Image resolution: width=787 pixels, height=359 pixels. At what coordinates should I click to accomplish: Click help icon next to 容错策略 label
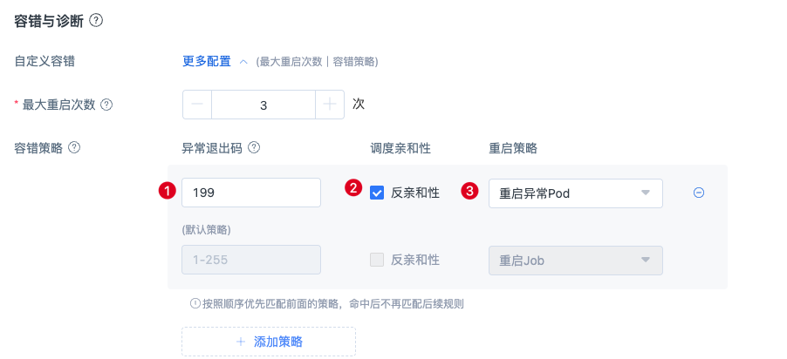tap(74, 148)
